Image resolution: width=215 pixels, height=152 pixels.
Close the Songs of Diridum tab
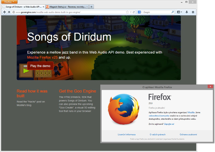click(x=43, y=7)
